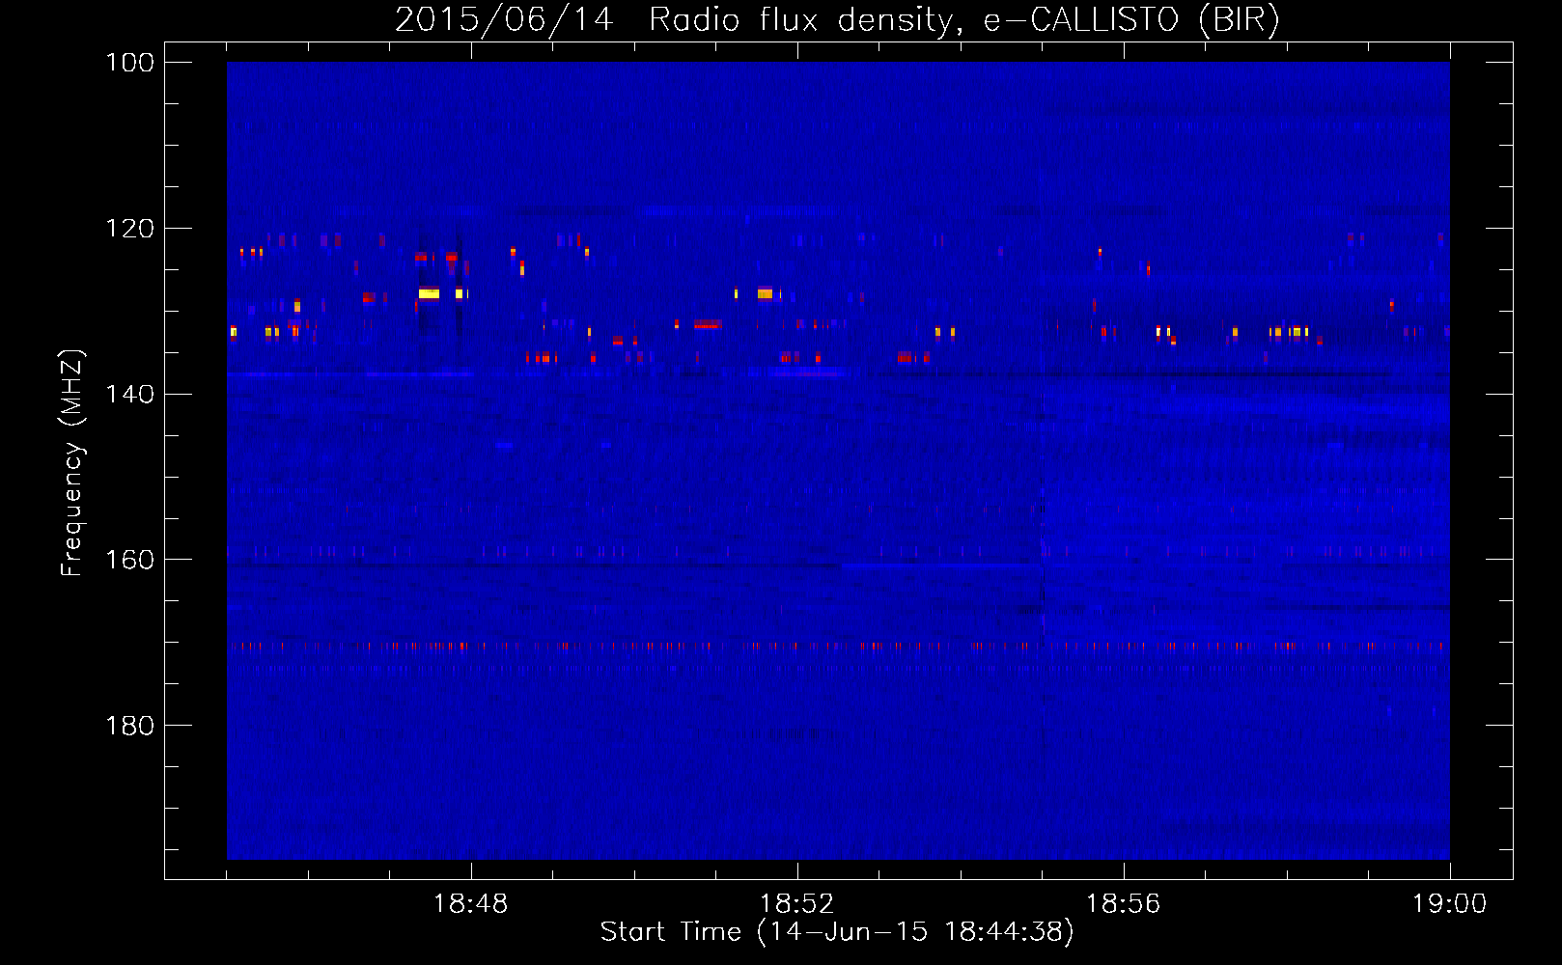Click the 18:48 time tick label

(470, 904)
